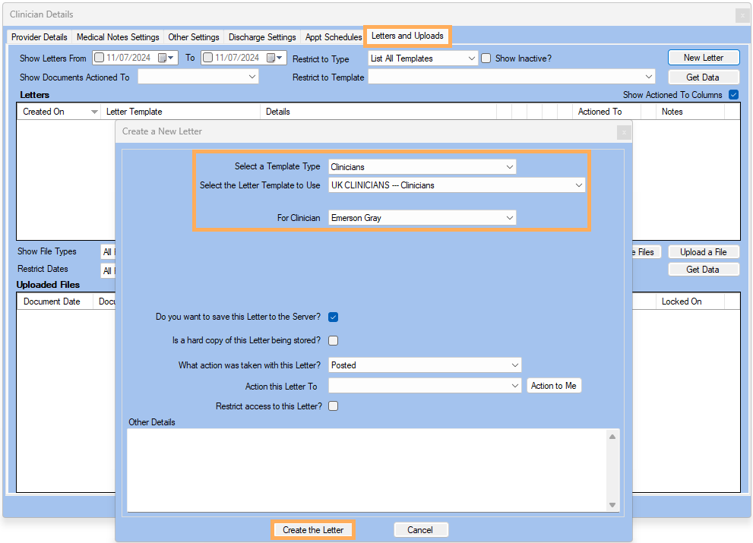Image resolution: width=753 pixels, height=543 pixels.
Task: Uncheck save this Letter to the Server
Action: (333, 317)
